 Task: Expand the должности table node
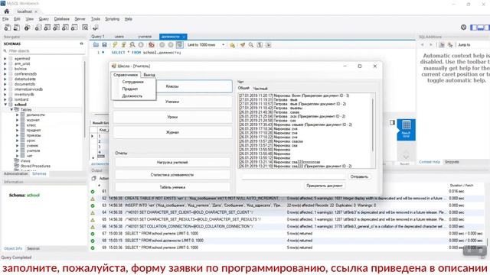(17, 115)
